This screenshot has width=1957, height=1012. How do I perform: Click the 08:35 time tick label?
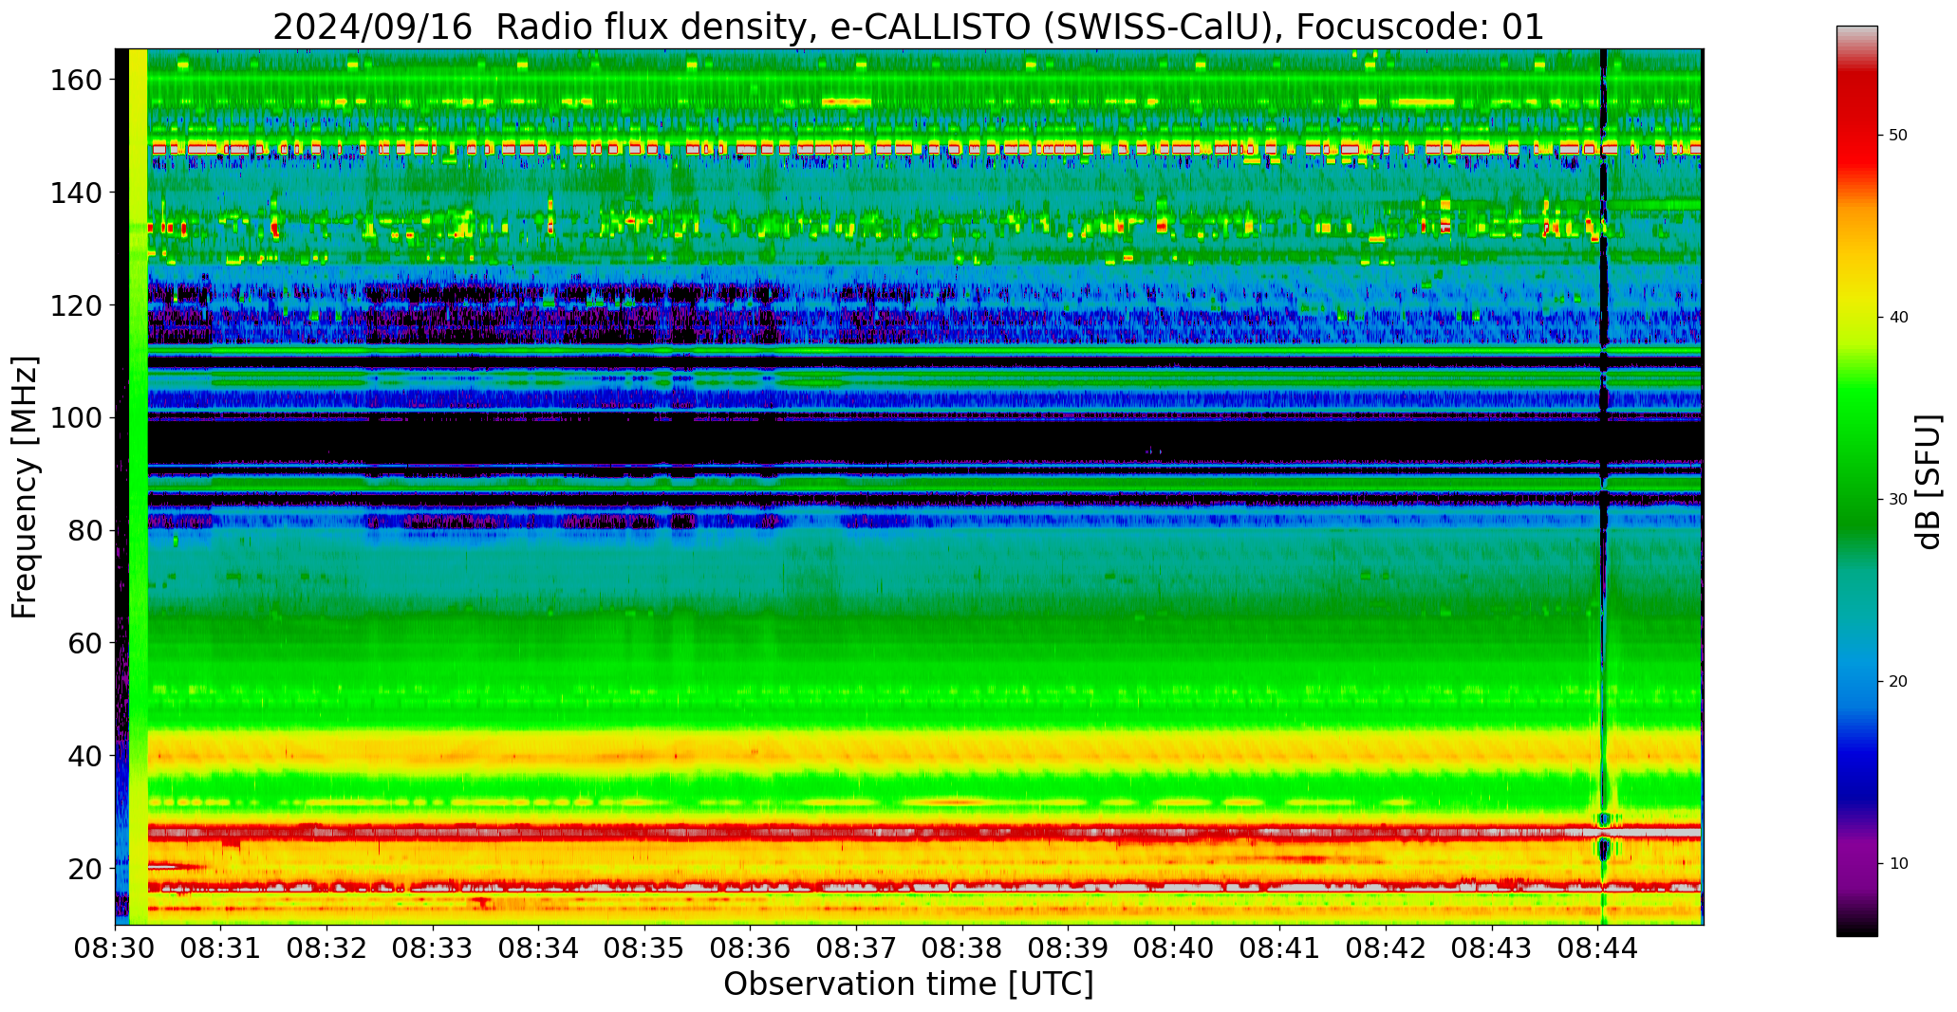click(x=644, y=948)
